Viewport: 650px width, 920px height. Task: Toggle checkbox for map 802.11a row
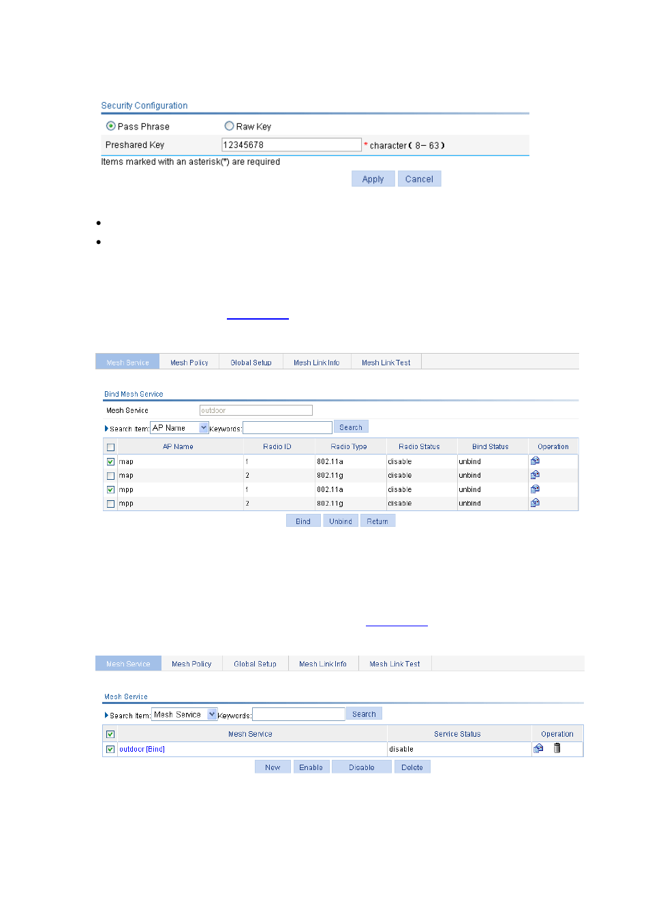point(110,461)
